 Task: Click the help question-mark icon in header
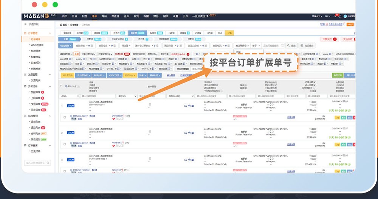coord(340,16)
